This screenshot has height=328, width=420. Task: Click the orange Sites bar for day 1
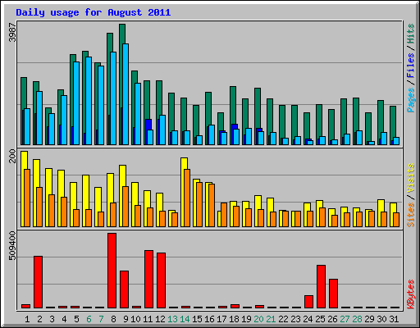27,198
